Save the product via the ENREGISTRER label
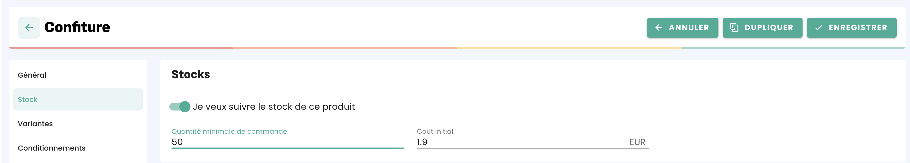910x163 pixels. click(858, 27)
